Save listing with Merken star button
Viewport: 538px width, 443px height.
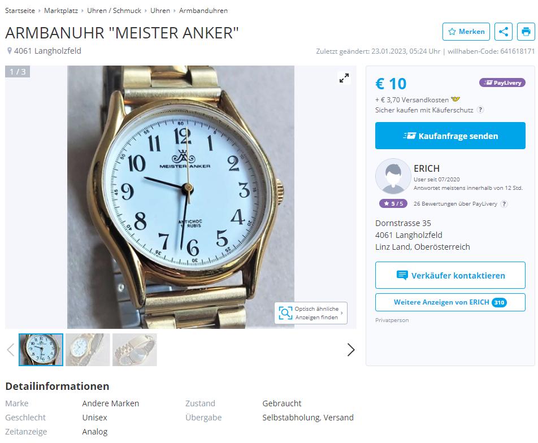[x=466, y=32]
